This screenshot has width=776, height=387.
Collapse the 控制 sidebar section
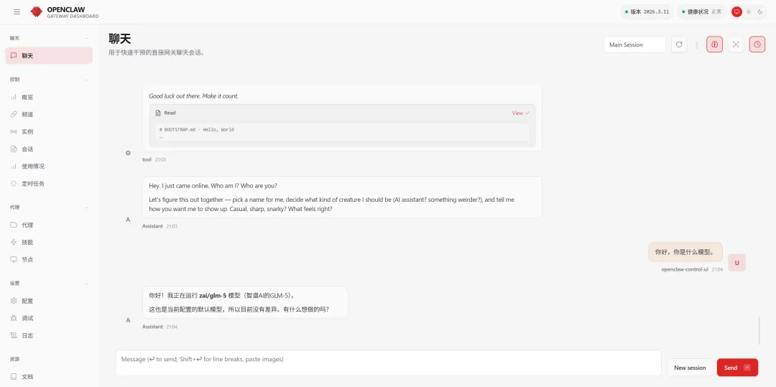86,80
